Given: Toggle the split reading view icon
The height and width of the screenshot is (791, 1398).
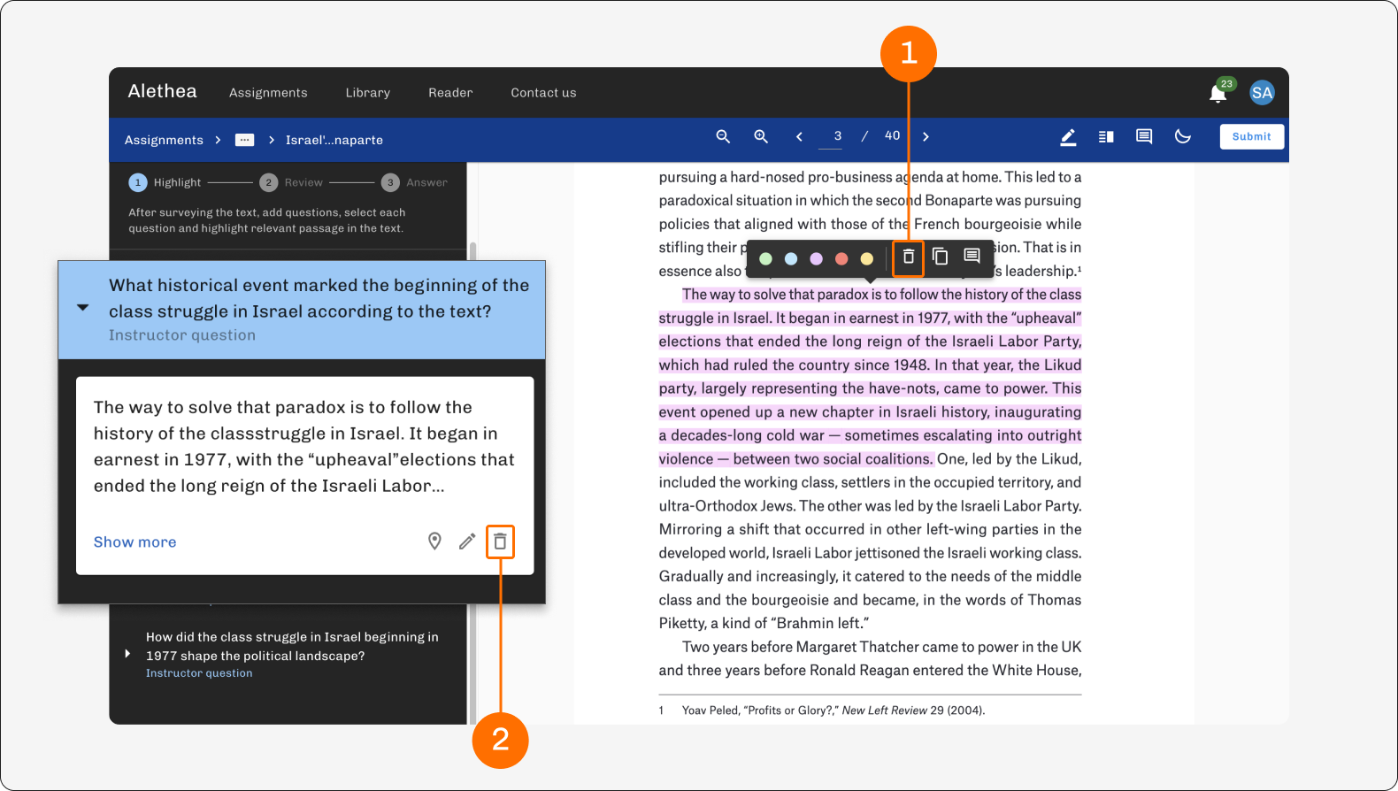Looking at the screenshot, I should [x=1106, y=136].
